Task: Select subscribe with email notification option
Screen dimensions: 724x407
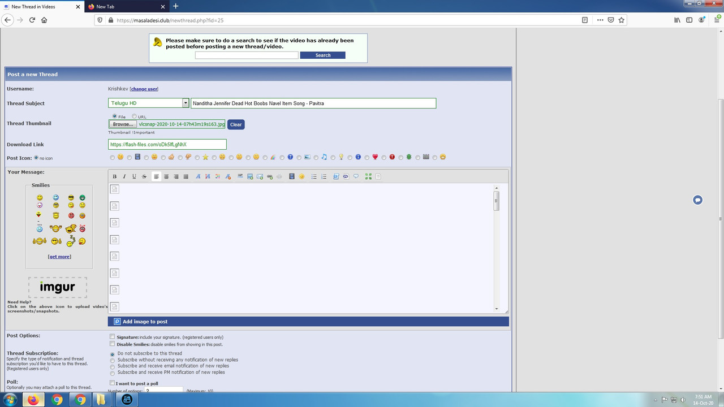Action: click(x=112, y=366)
